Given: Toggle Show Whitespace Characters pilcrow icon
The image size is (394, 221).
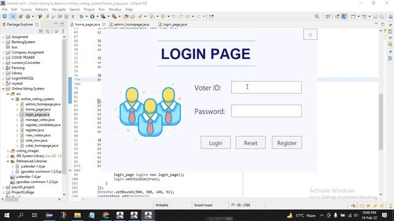Looking at the screenshot, I should point(73,17).
